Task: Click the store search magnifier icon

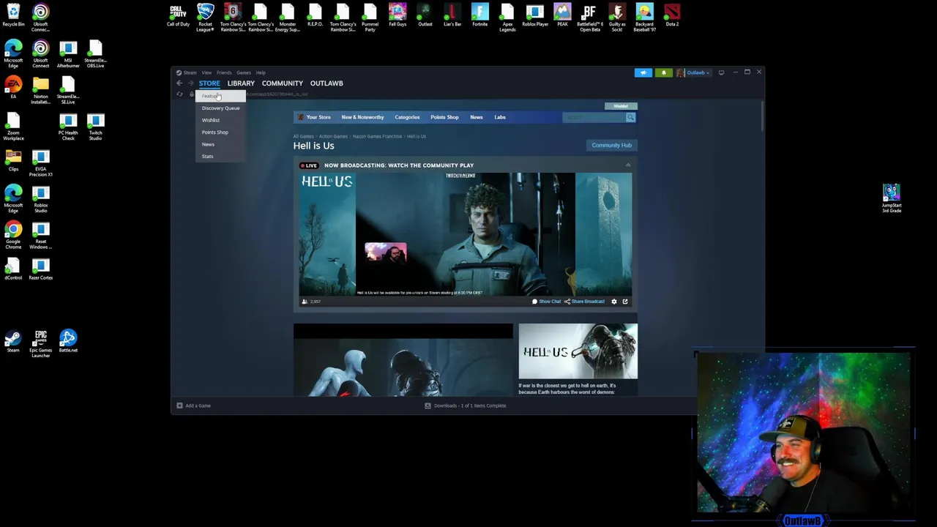Action: click(x=630, y=117)
